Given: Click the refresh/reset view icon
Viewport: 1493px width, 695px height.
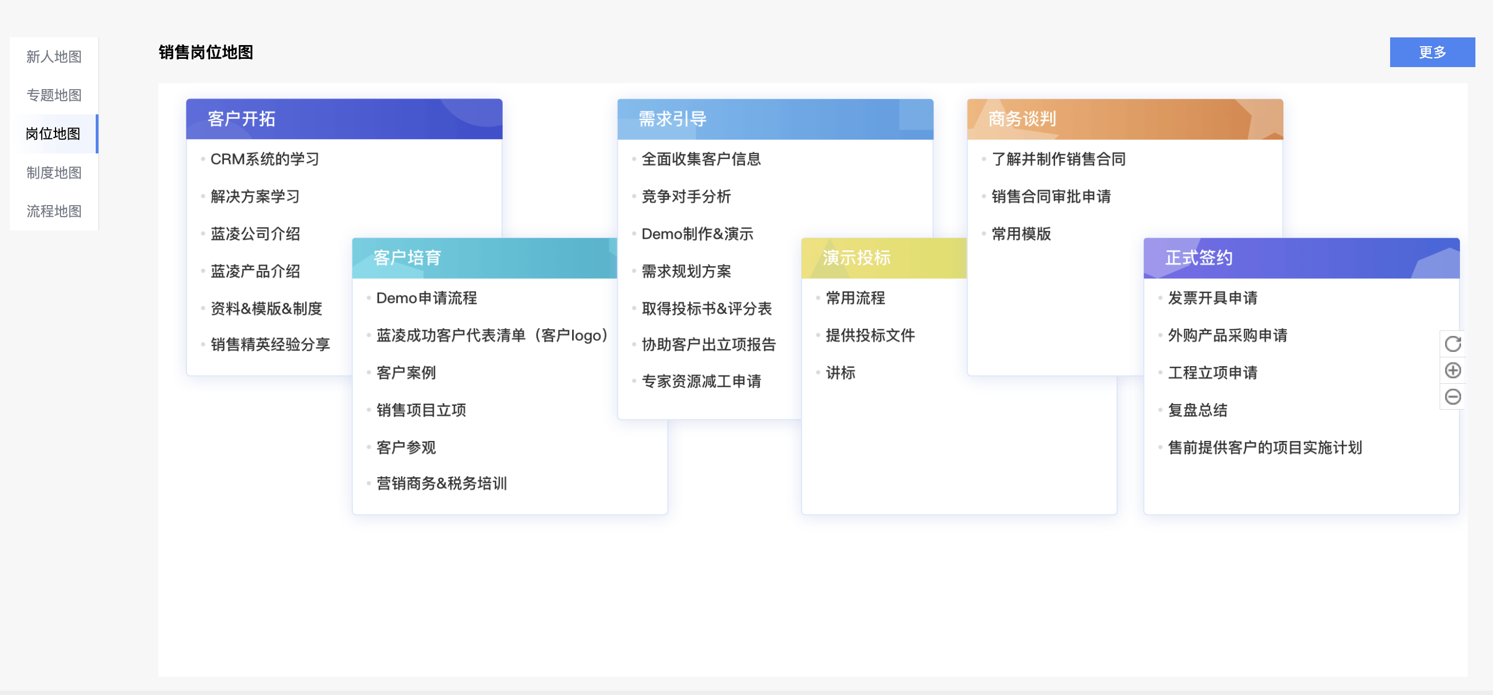Looking at the screenshot, I should pyautogui.click(x=1452, y=344).
